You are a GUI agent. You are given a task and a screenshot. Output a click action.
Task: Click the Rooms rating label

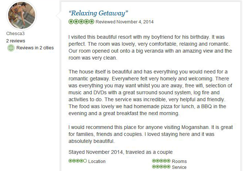179,161
